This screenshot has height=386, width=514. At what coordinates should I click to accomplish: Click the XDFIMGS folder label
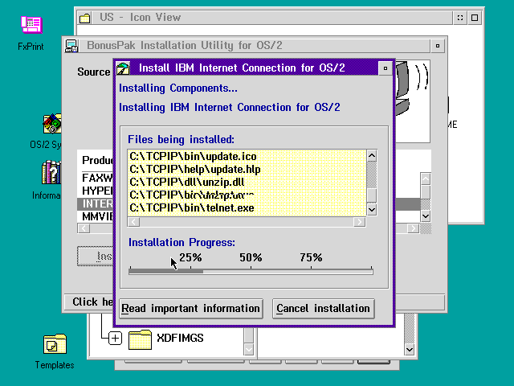[180, 338]
